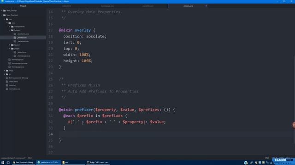
Task: Expand the components folder
Action: (10, 27)
